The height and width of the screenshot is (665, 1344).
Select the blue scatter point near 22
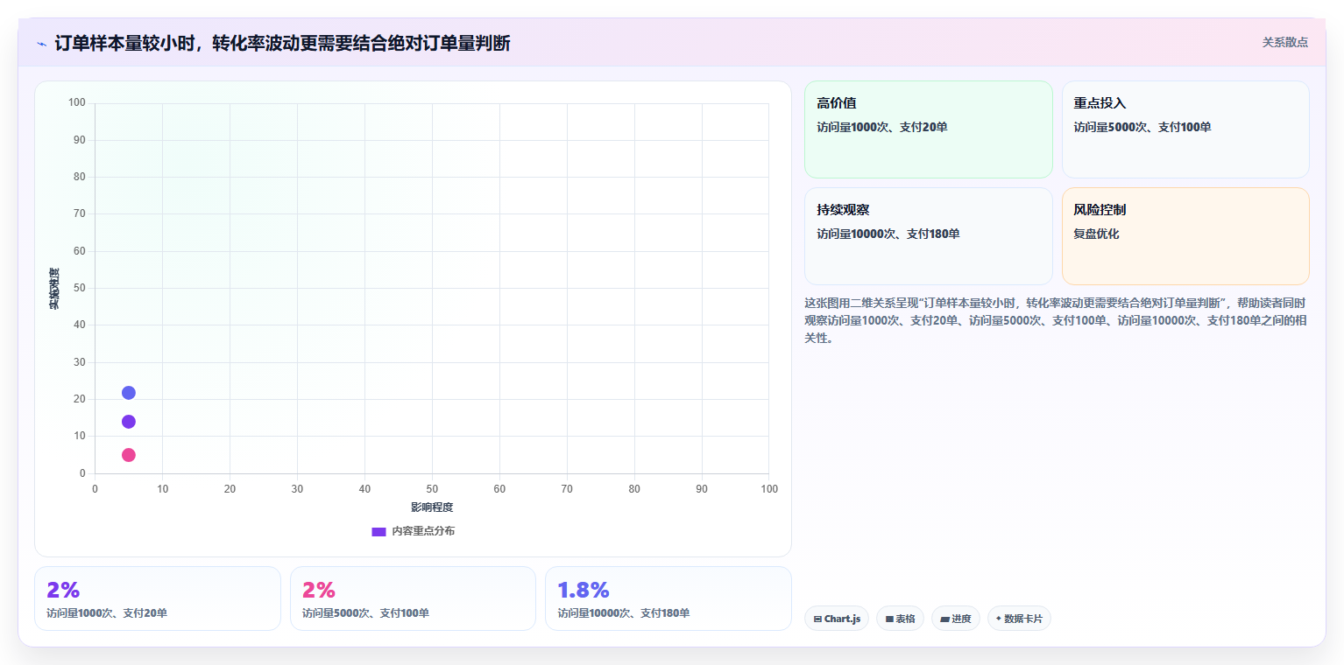click(x=129, y=393)
